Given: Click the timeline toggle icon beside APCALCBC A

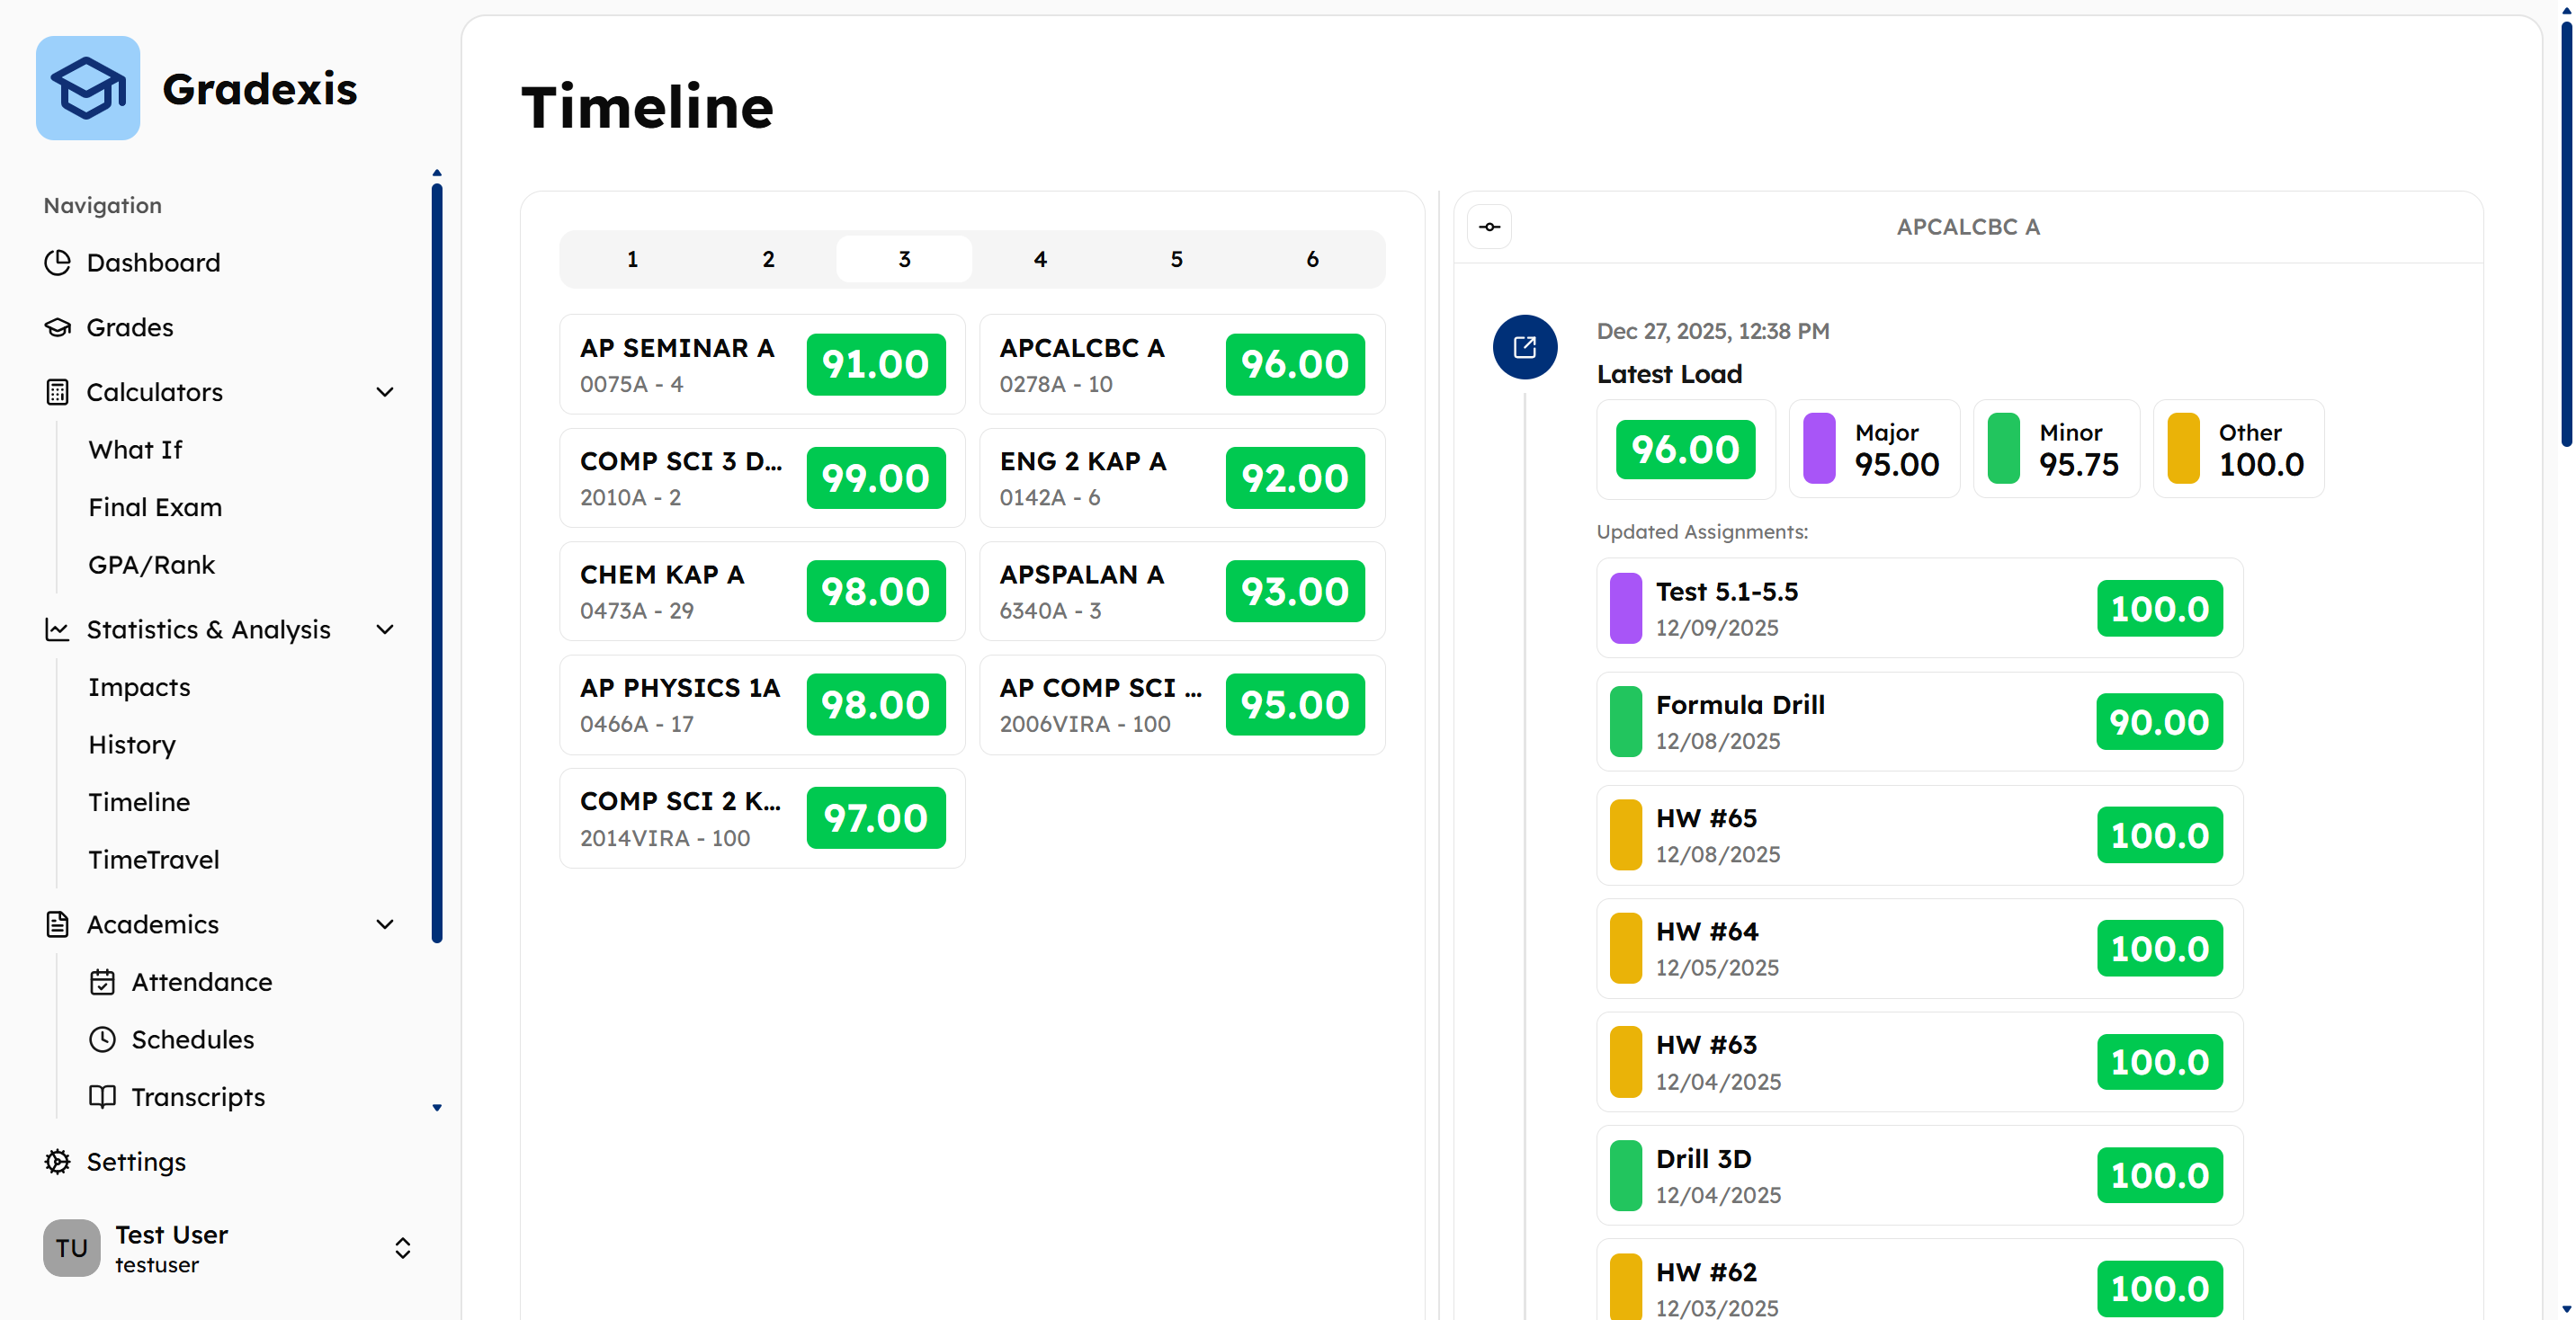Looking at the screenshot, I should pyautogui.click(x=1490, y=227).
